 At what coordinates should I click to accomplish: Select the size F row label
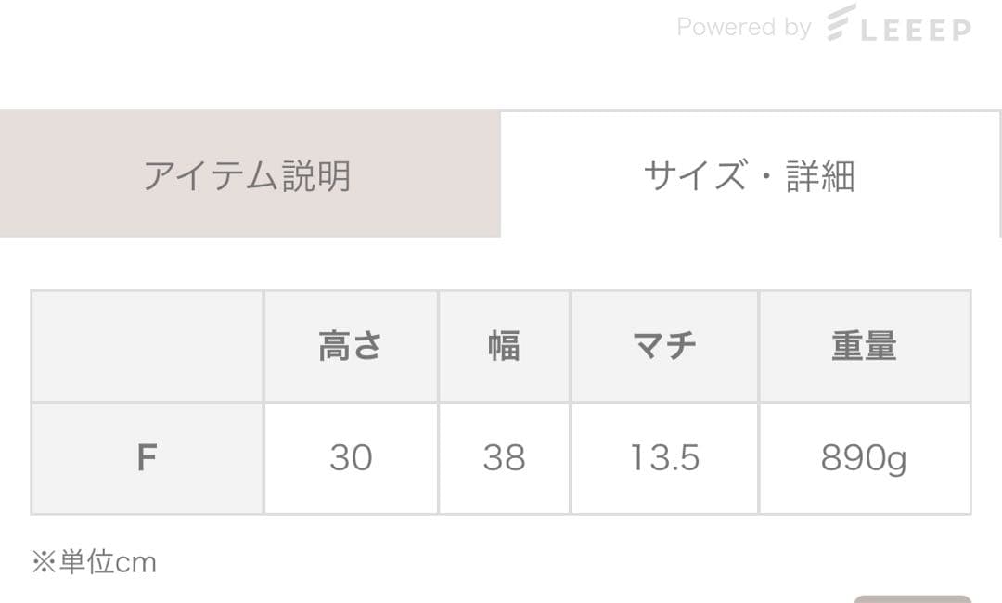[x=147, y=457]
